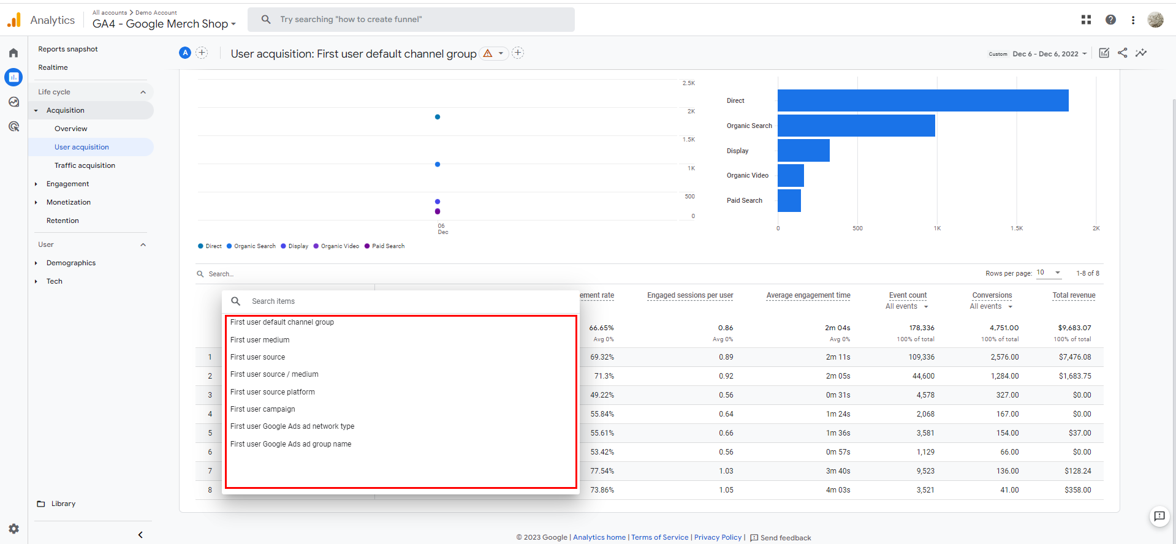Click the data warning triangle icon
The height and width of the screenshot is (544, 1176).
click(488, 53)
